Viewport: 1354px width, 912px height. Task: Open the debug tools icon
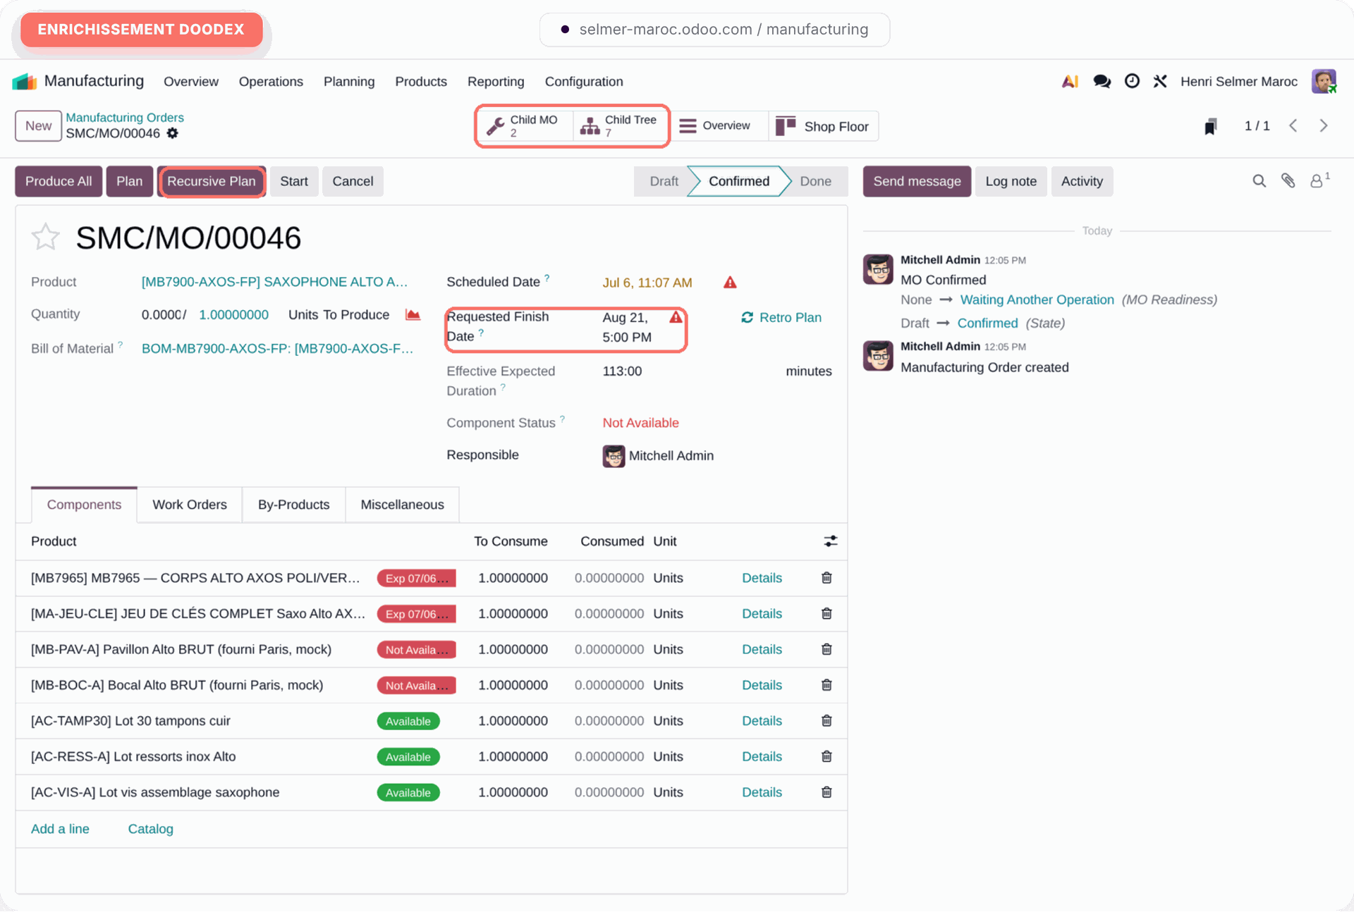[1160, 82]
